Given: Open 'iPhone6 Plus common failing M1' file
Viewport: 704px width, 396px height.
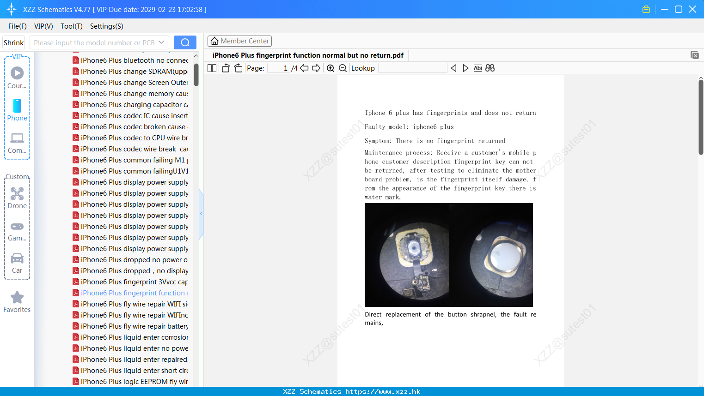Looking at the screenshot, I should pyautogui.click(x=130, y=160).
